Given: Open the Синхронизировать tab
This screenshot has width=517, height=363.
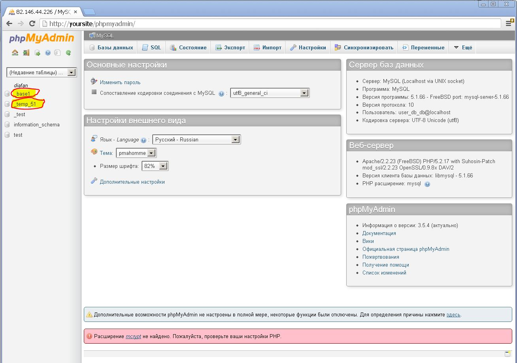Looking at the screenshot, I should click(x=364, y=47).
